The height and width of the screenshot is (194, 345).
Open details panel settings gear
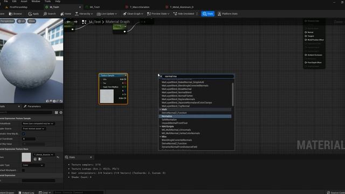(x=61, y=113)
